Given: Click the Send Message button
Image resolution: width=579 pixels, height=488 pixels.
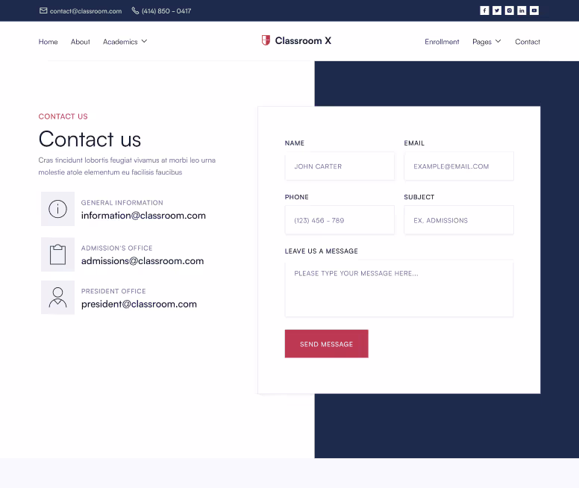Looking at the screenshot, I should click(326, 344).
